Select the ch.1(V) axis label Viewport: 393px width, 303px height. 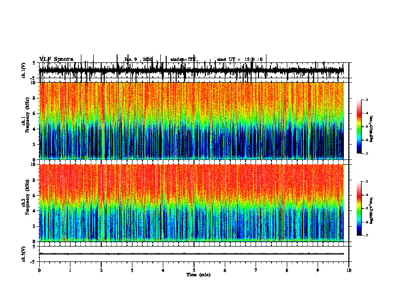click(24, 70)
